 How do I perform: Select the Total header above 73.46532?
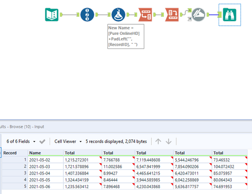(230, 153)
